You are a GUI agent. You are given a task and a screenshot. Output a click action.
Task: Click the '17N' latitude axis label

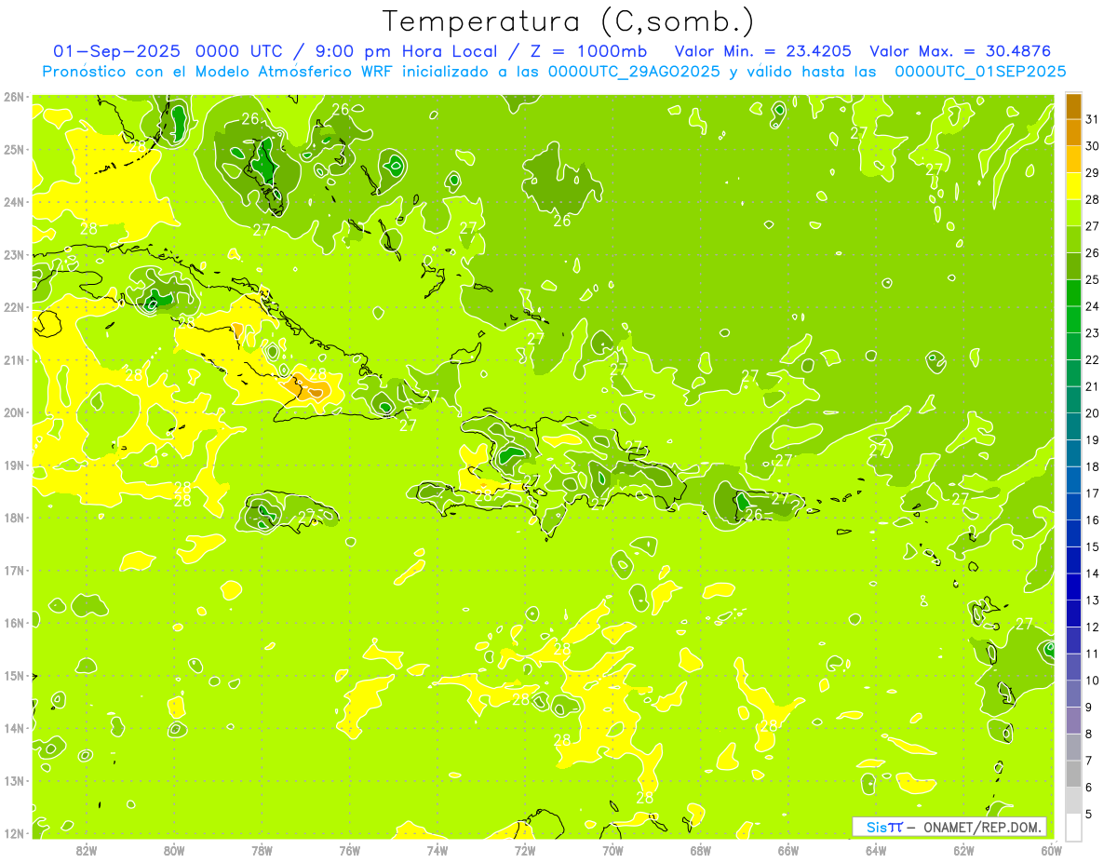coord(13,571)
